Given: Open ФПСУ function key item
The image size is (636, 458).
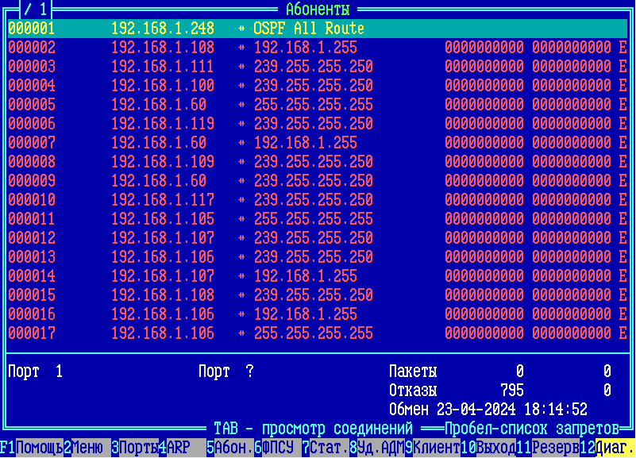Looking at the screenshot, I should coord(277,448).
